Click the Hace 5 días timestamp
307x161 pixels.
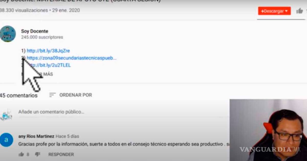point(67,136)
